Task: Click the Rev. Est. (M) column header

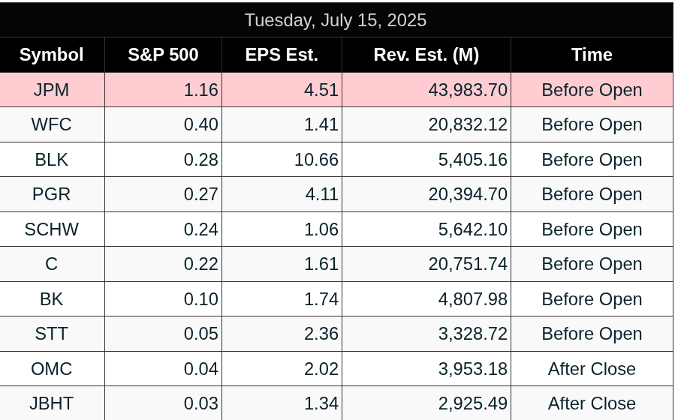Action: pyautogui.click(x=426, y=55)
